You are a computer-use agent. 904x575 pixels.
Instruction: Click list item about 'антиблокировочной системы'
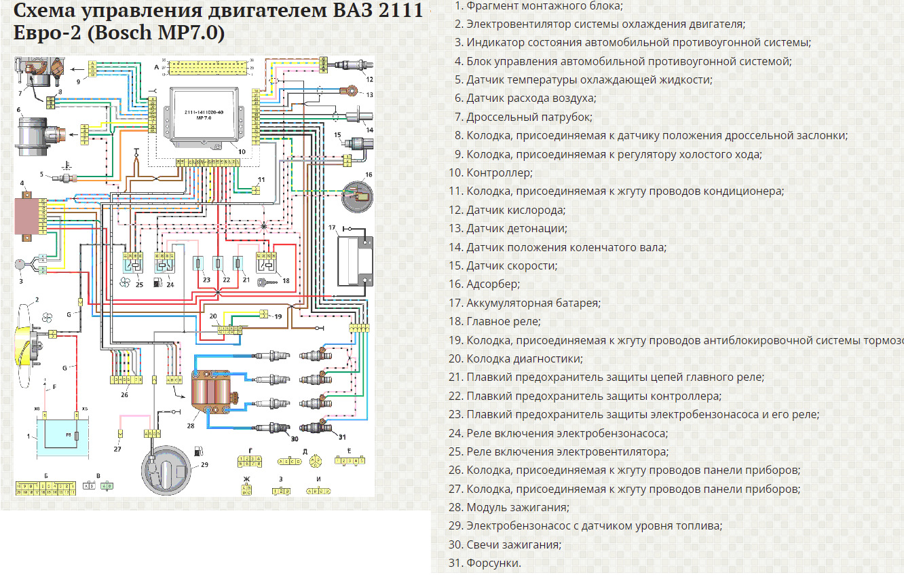[685, 340]
